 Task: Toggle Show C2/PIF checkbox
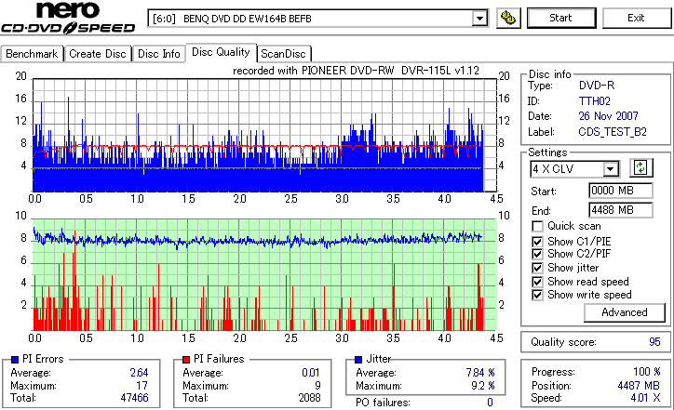click(x=537, y=254)
